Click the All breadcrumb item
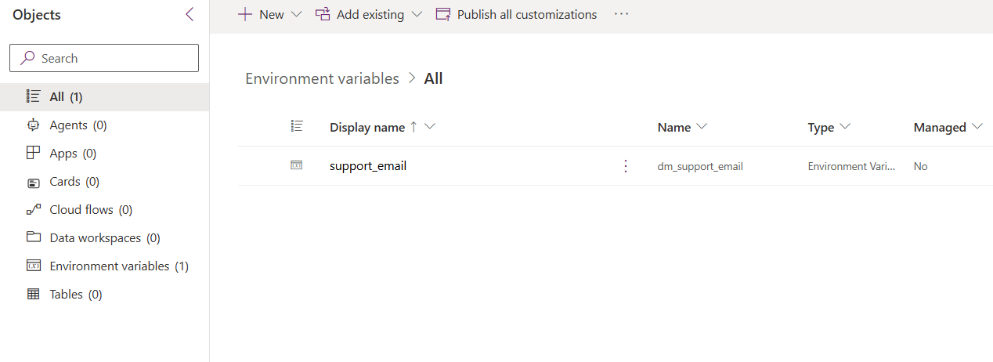This screenshot has height=362, width=993. [433, 78]
